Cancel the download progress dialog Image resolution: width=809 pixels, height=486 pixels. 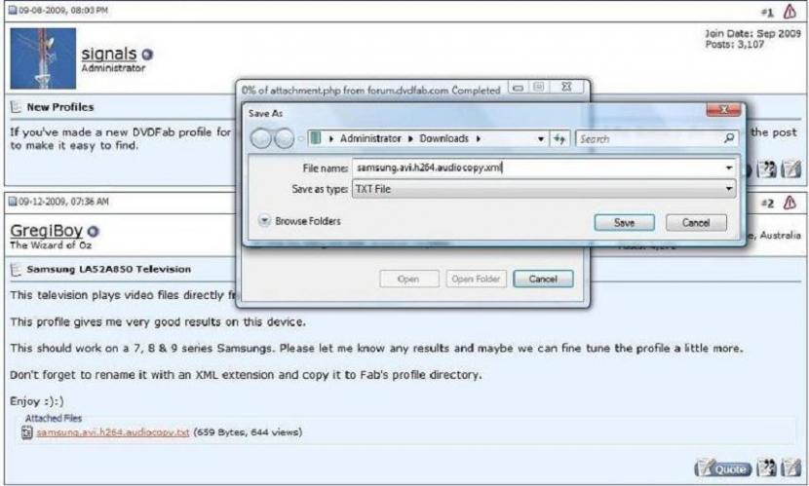pyautogui.click(x=543, y=279)
